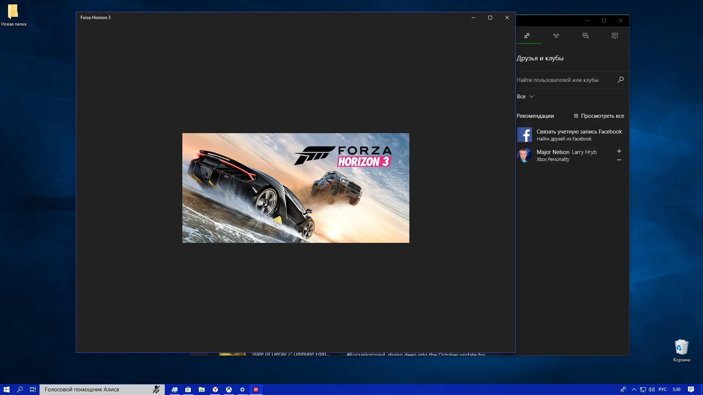Click the friends list search expander arrow
Viewport: 703px width, 395px height.
(531, 97)
